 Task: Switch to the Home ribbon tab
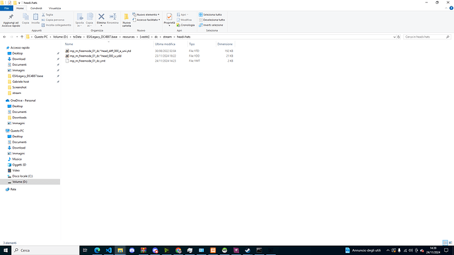tap(20, 9)
